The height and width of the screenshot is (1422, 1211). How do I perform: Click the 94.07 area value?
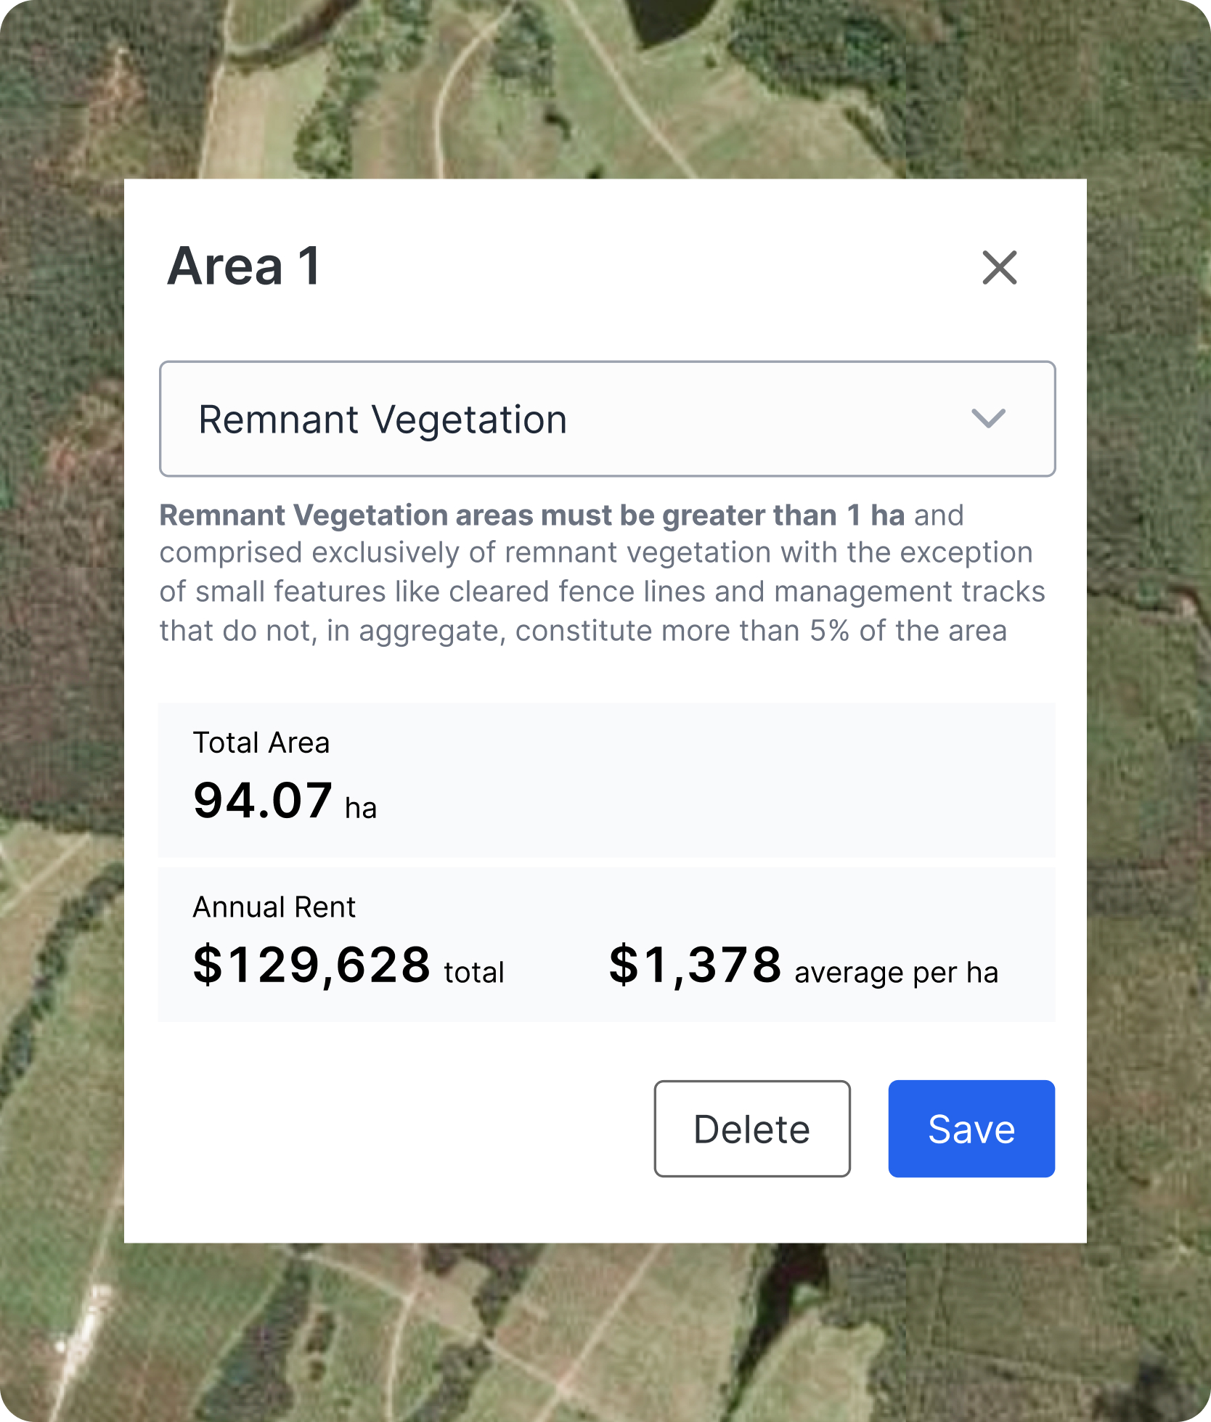[x=263, y=801]
